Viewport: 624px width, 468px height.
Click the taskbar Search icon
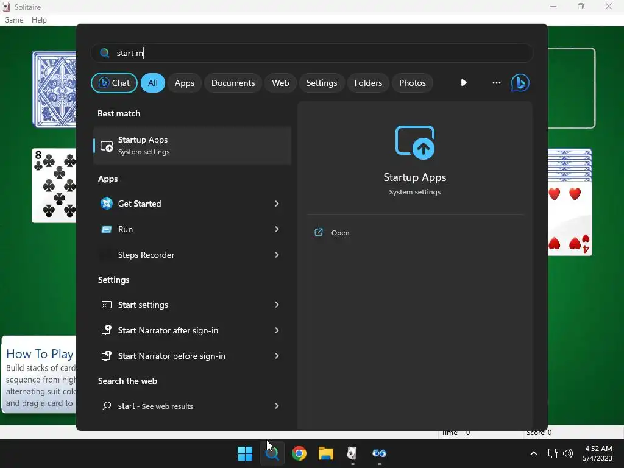[272, 453]
